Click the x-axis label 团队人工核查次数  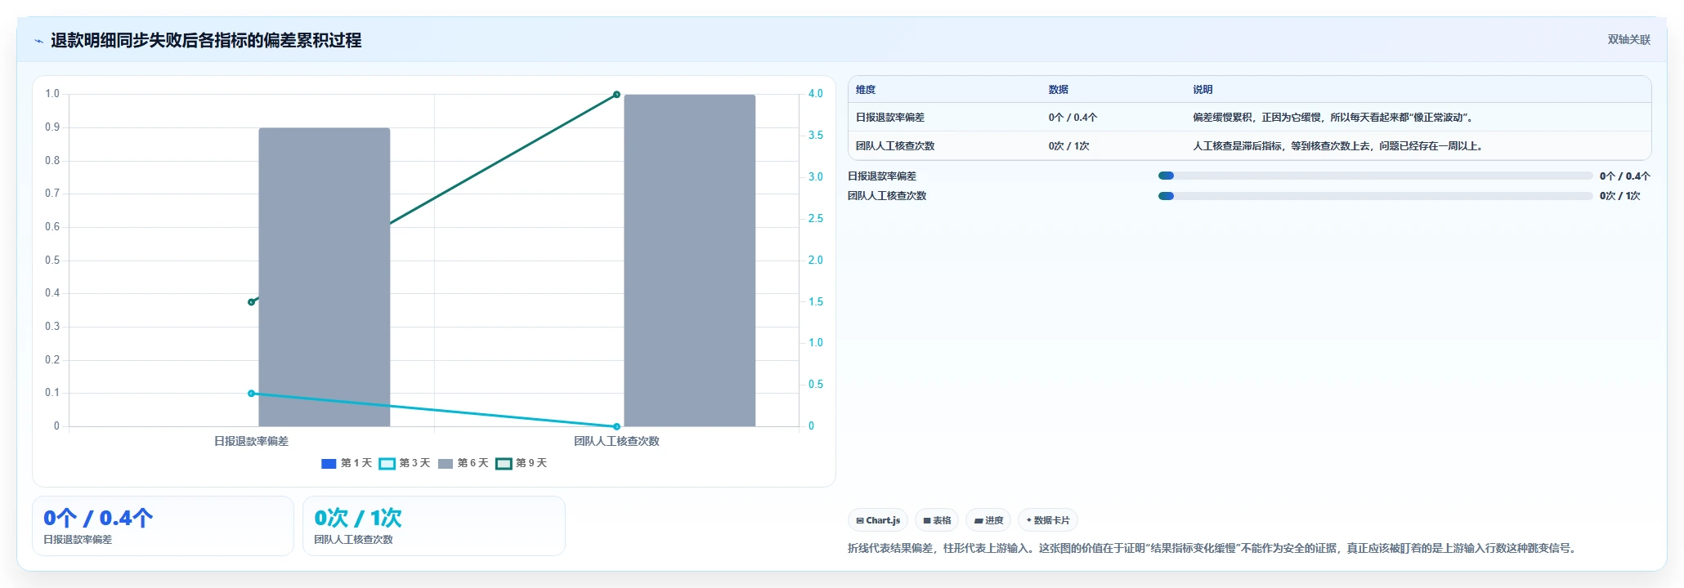click(616, 441)
